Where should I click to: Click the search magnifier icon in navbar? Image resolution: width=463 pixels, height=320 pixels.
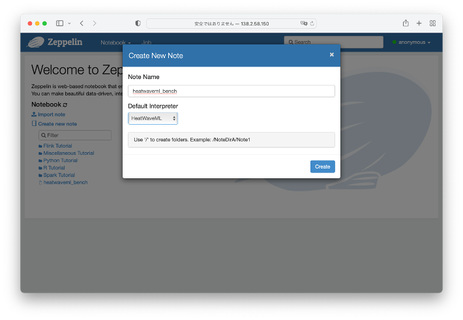click(291, 42)
